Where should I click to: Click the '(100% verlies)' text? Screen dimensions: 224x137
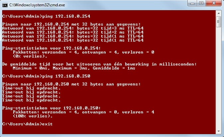pyautogui.click(x=33, y=116)
